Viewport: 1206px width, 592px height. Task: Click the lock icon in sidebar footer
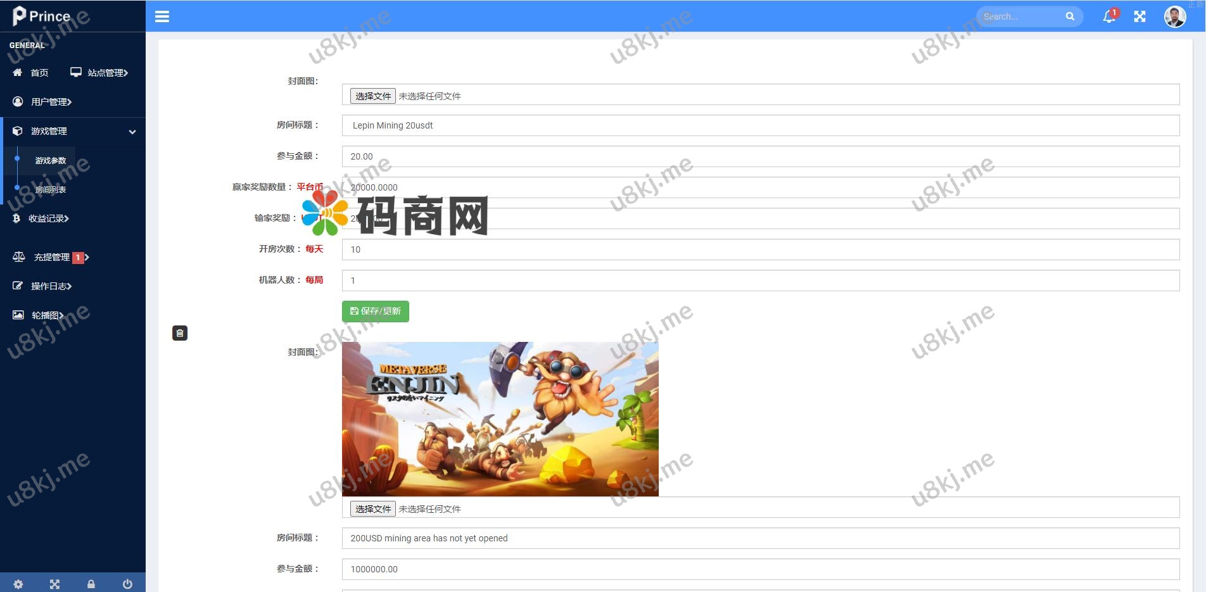tap(91, 584)
